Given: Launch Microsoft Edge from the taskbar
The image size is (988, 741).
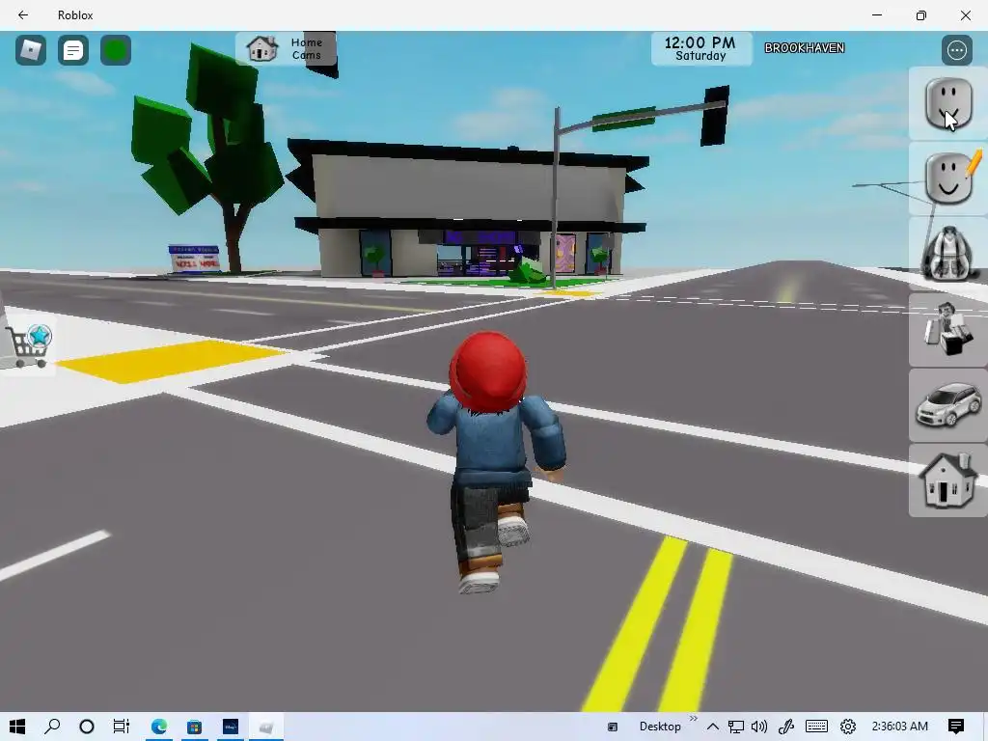Looking at the screenshot, I should [x=159, y=727].
